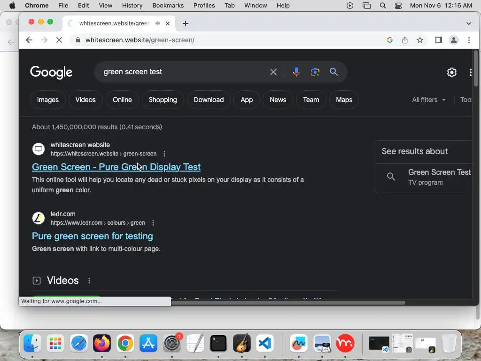Click the Google logo

coord(51,72)
